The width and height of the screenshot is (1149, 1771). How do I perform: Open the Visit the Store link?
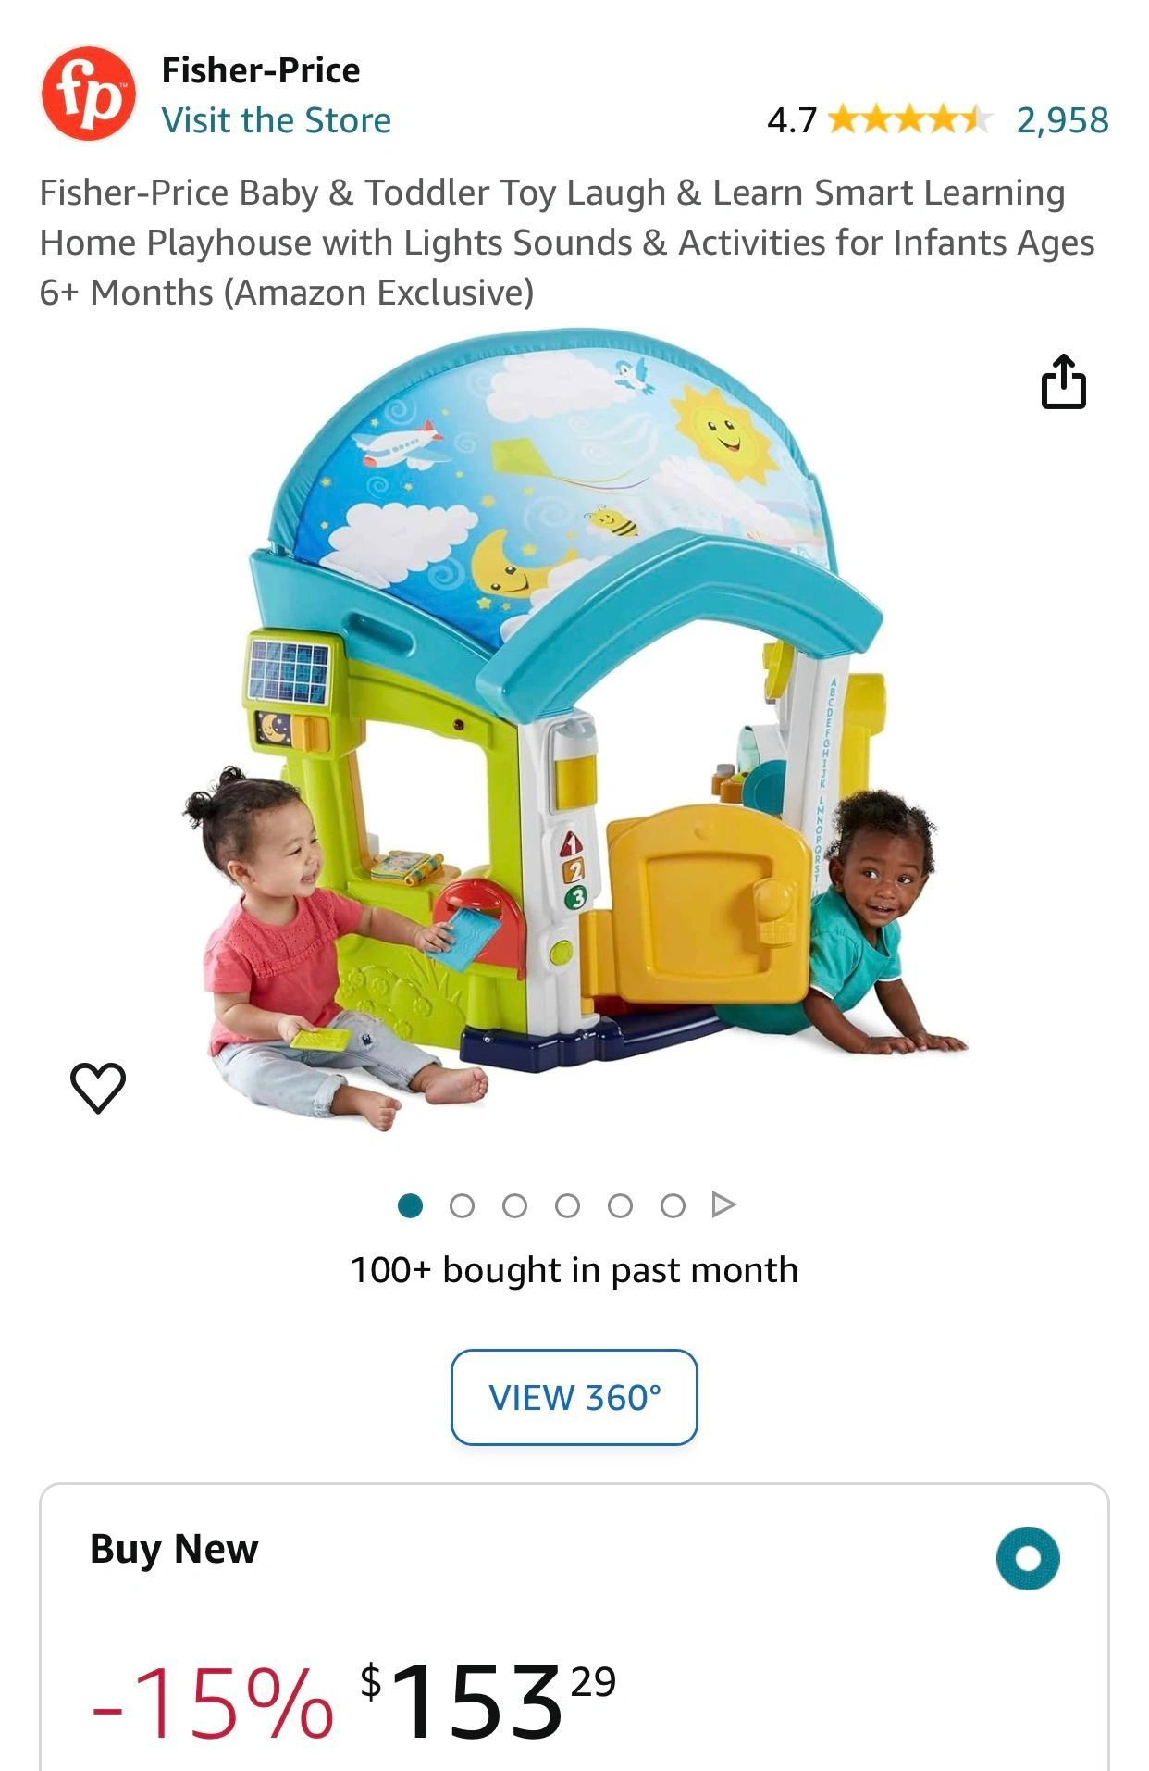[277, 120]
